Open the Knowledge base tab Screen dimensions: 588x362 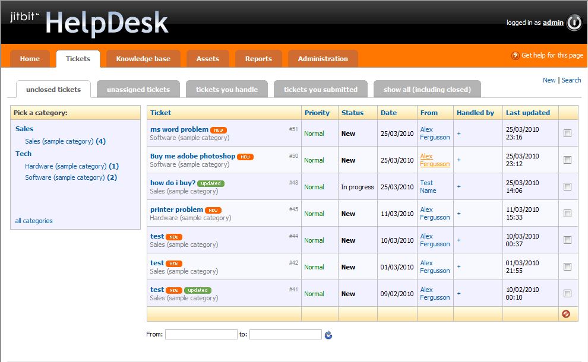pyautogui.click(x=143, y=59)
